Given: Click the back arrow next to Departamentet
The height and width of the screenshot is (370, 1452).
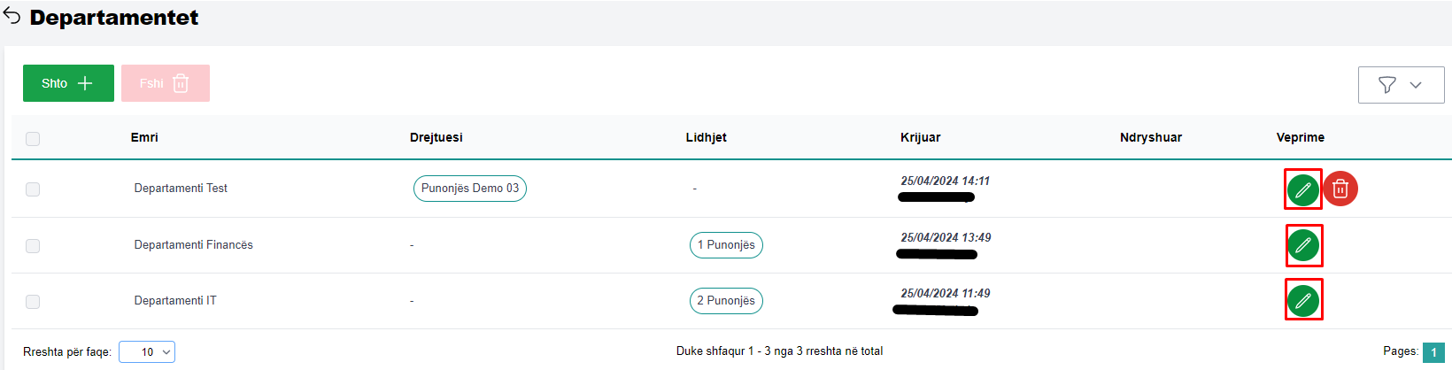Looking at the screenshot, I should (x=12, y=17).
